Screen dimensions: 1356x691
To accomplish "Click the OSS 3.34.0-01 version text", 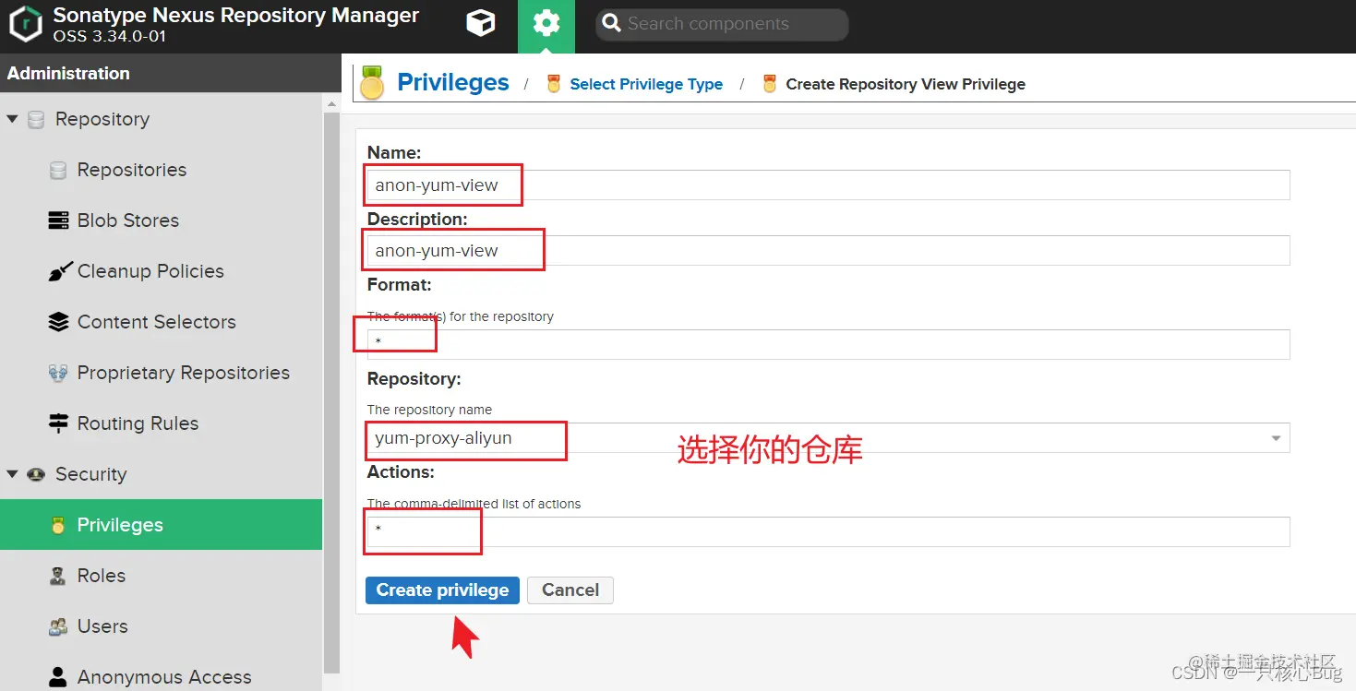I will 110,36.
